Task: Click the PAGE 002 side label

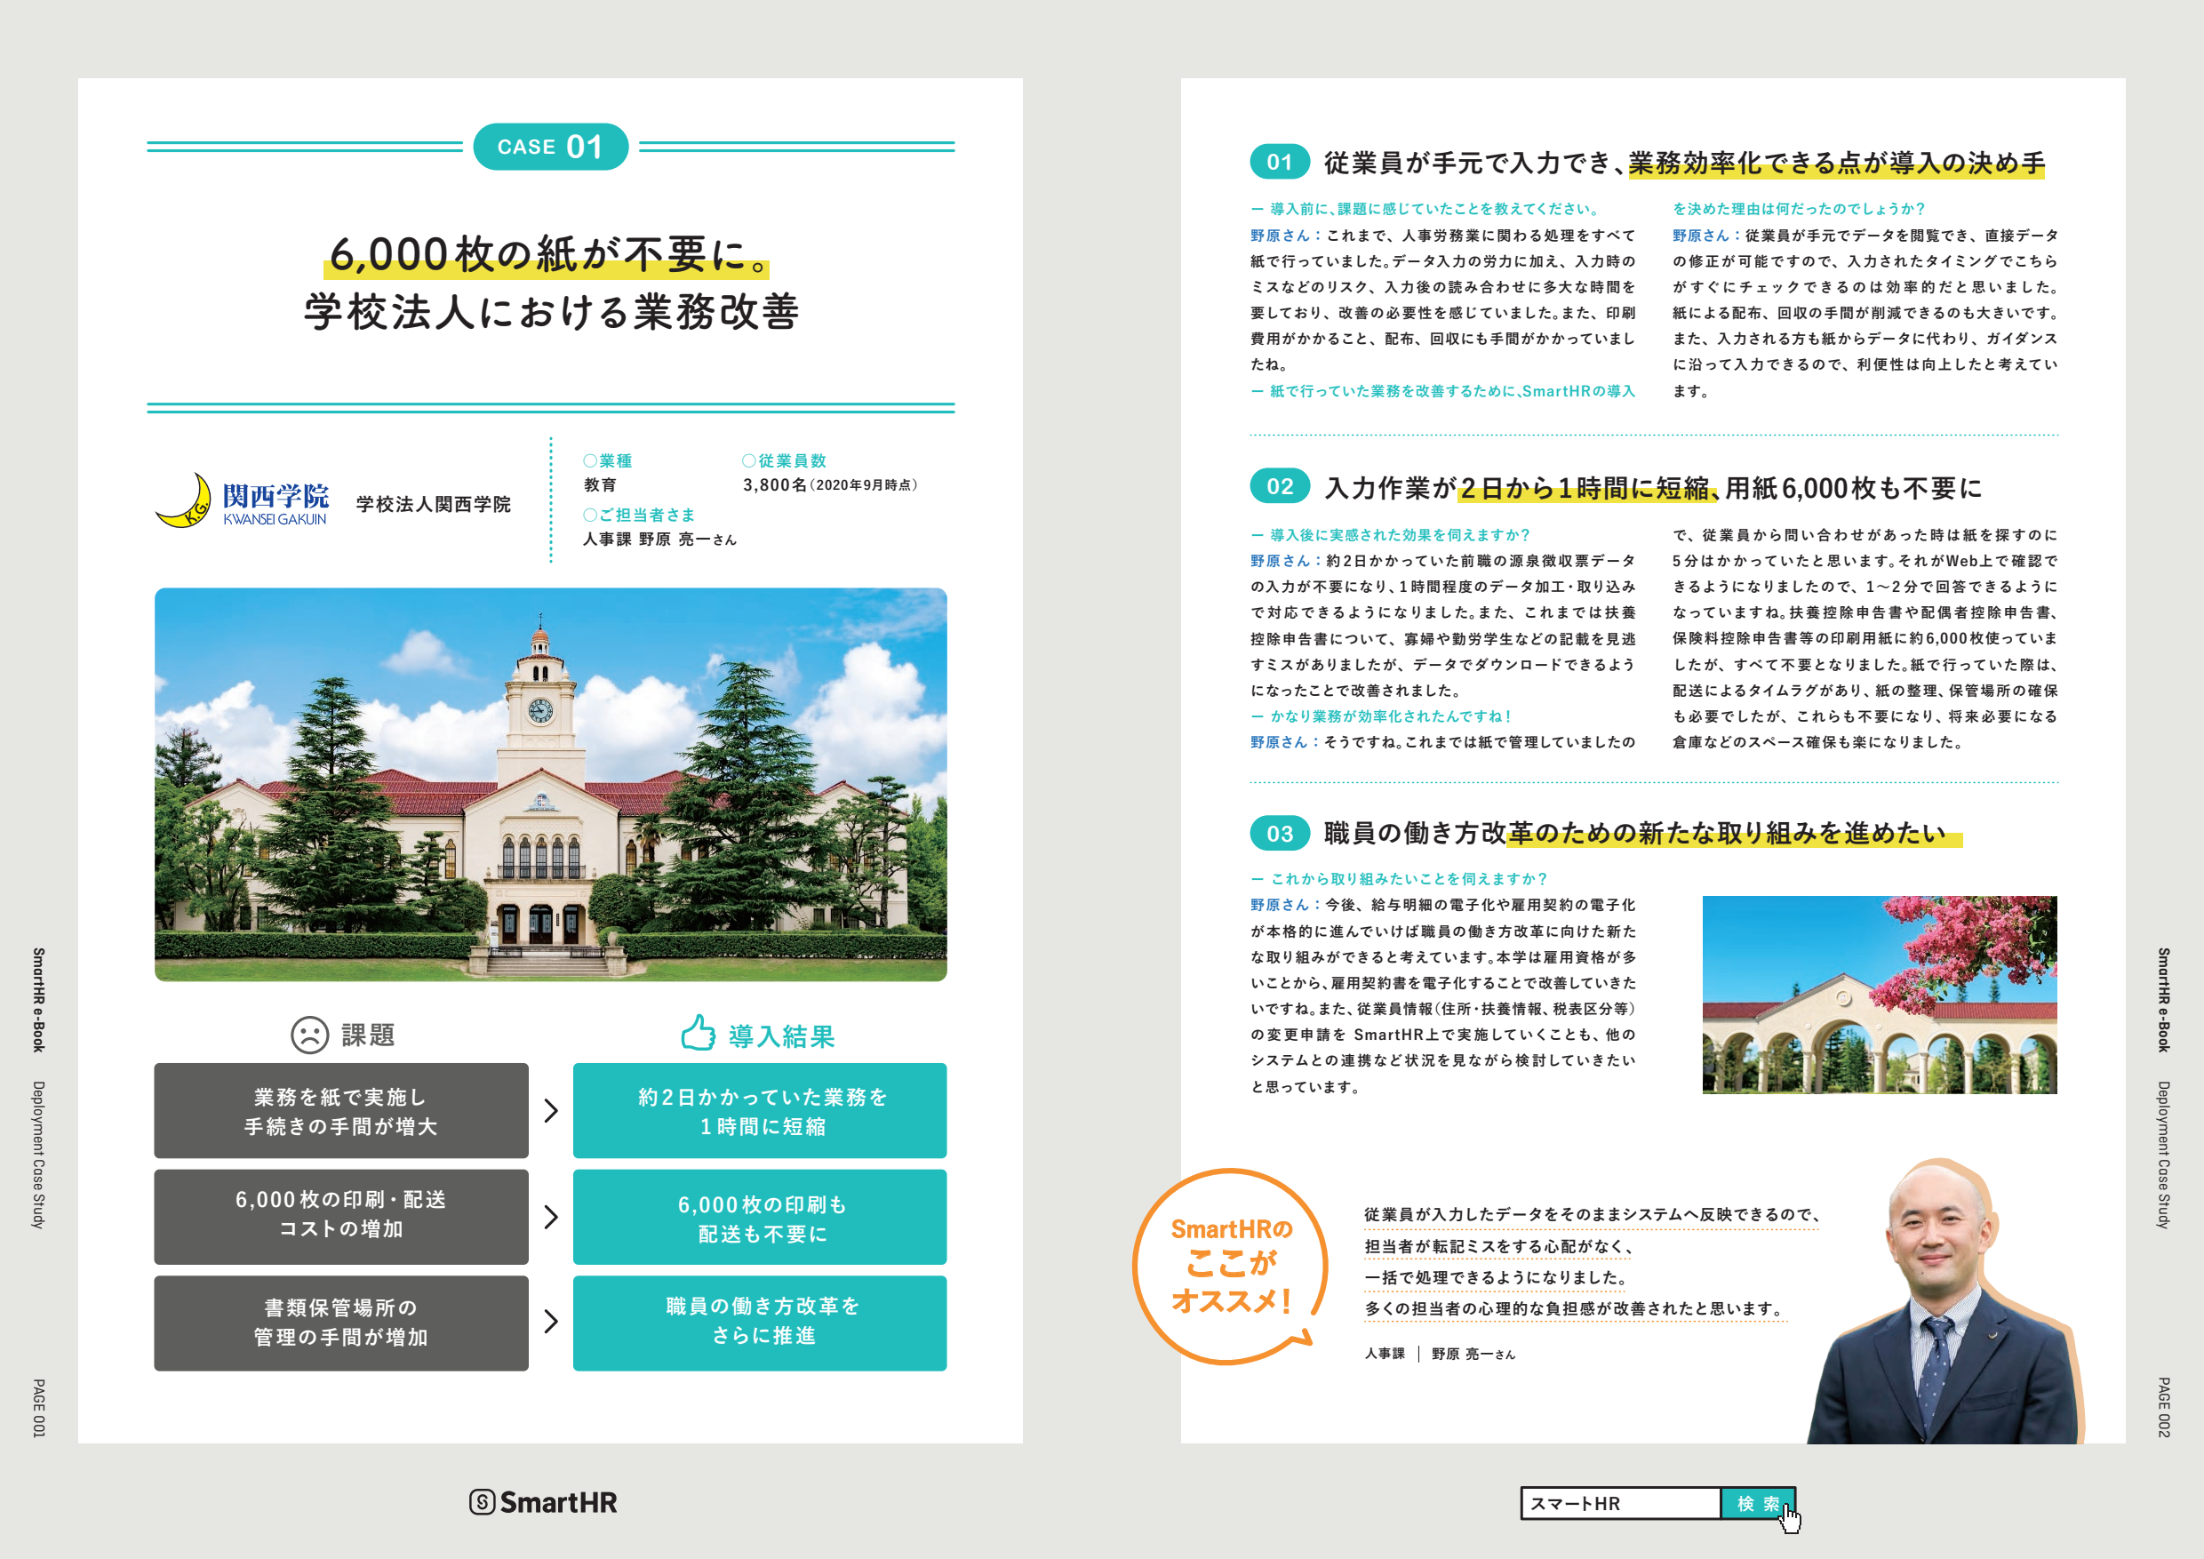Action: [2164, 1407]
